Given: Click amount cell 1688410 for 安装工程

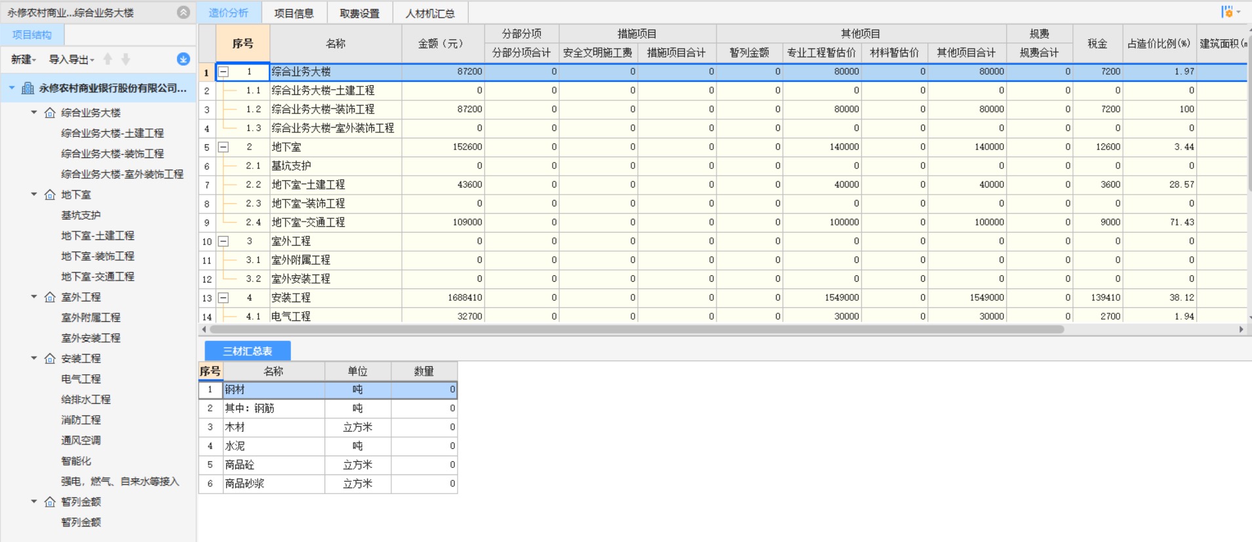Looking at the screenshot, I should click(x=442, y=298).
